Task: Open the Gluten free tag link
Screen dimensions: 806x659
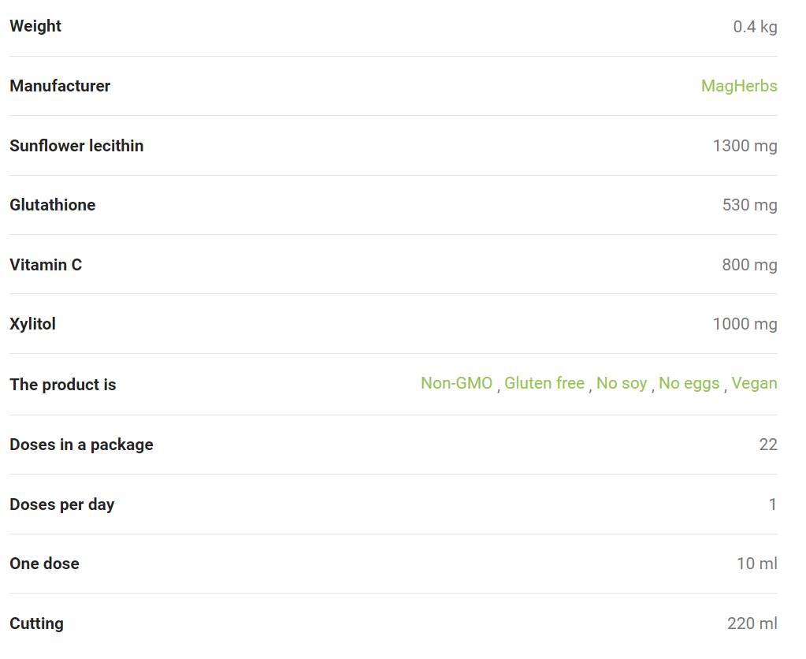Action: (x=544, y=383)
